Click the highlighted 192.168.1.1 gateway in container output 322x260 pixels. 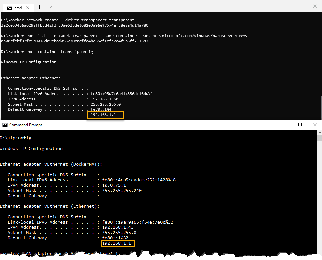(105, 115)
